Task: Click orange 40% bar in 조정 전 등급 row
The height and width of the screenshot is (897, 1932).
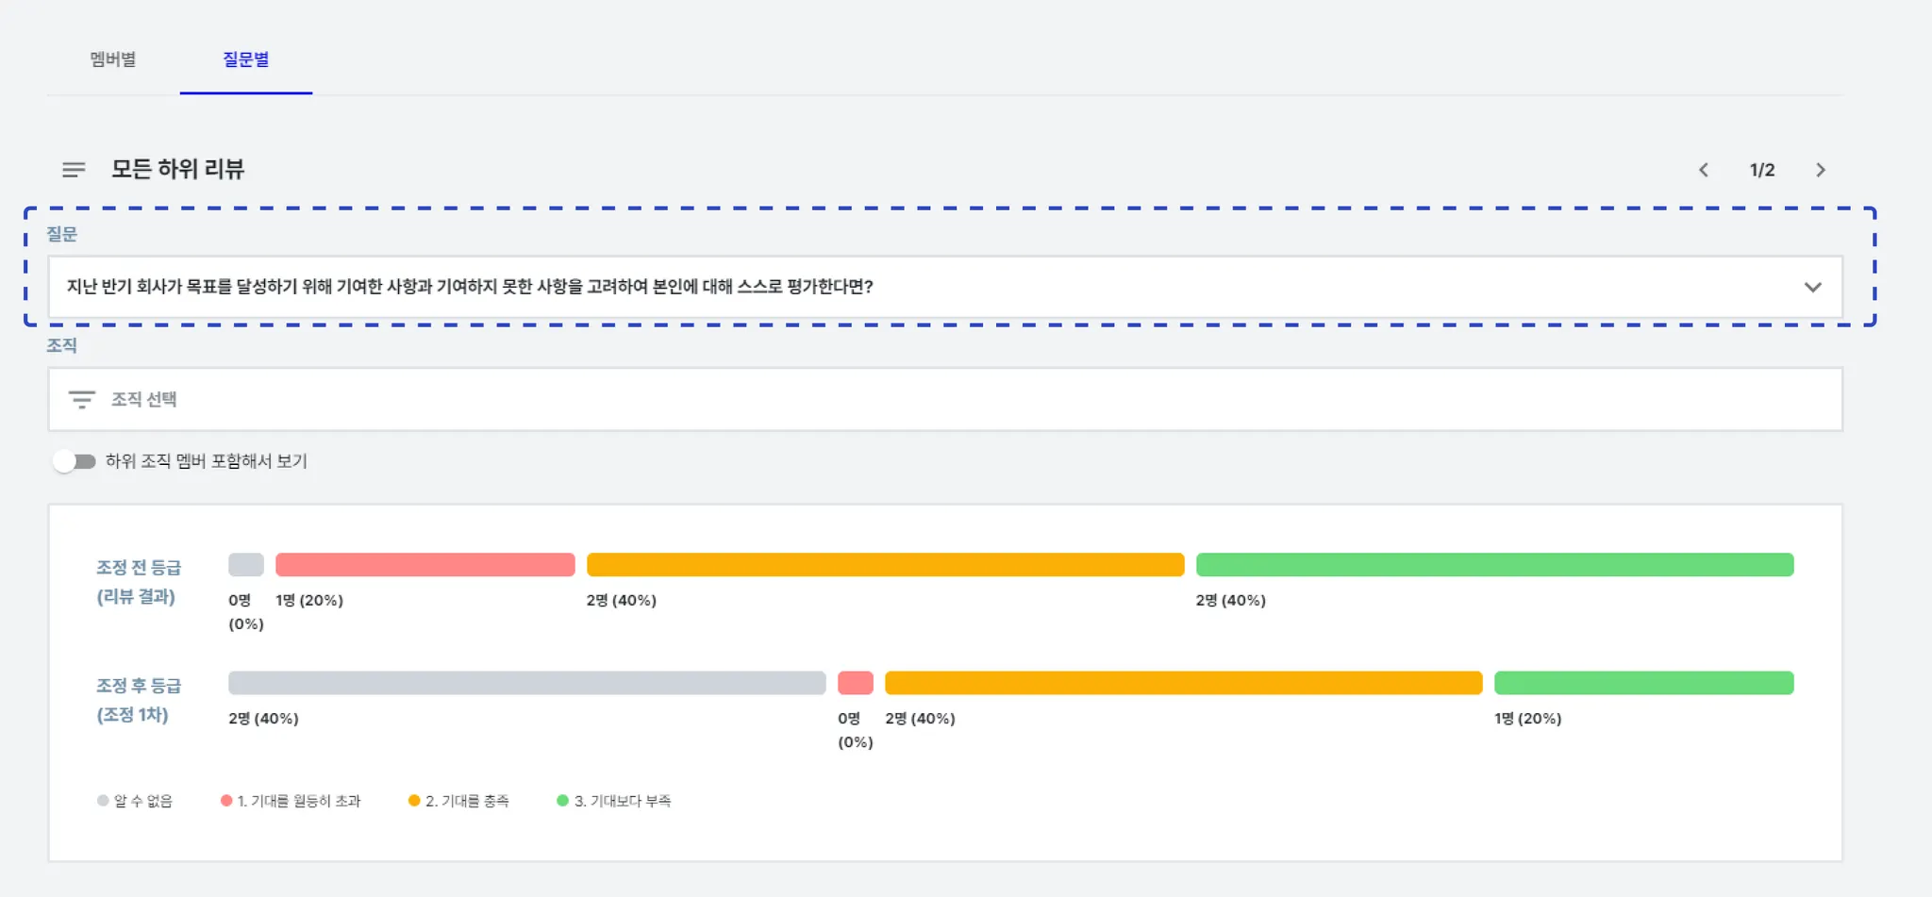Action: (885, 565)
